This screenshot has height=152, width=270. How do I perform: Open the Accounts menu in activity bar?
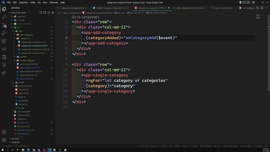[x=4, y=132]
